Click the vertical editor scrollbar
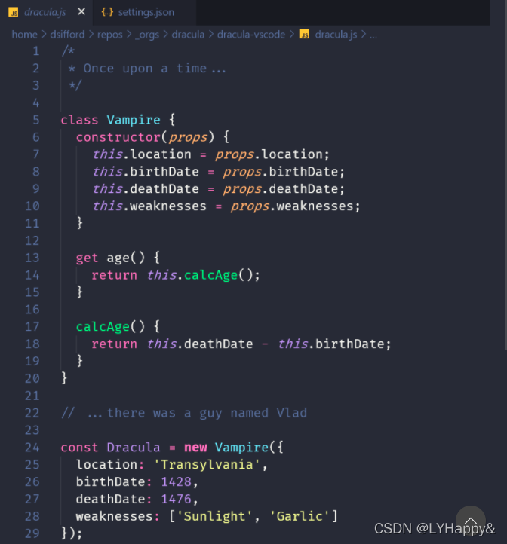This screenshot has width=507, height=544. [x=505, y=173]
